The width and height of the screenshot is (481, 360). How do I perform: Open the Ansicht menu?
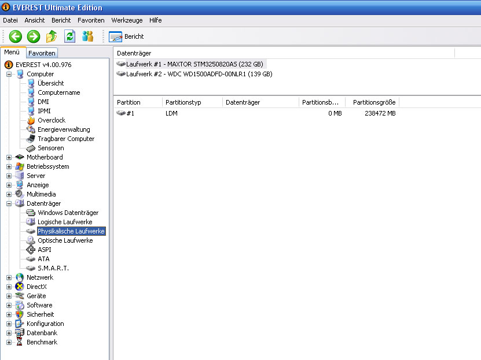click(34, 20)
